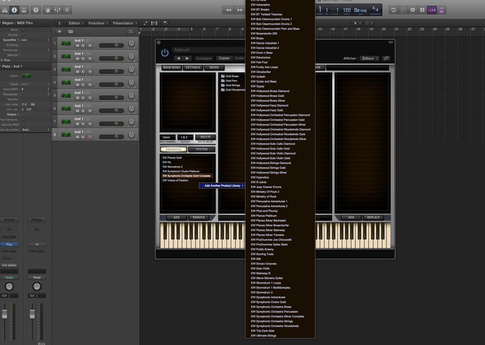Click the DELETE instrument button
The image size is (485, 345).
tap(206, 137)
